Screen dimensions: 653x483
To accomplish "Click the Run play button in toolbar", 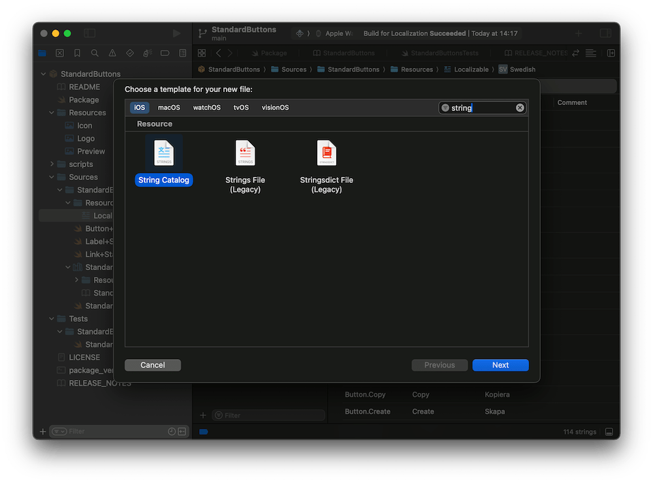I will [x=176, y=33].
